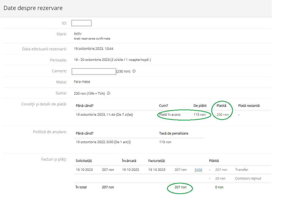Select the blank Camere room name box
This screenshot has width=292, height=202.
[94, 71]
